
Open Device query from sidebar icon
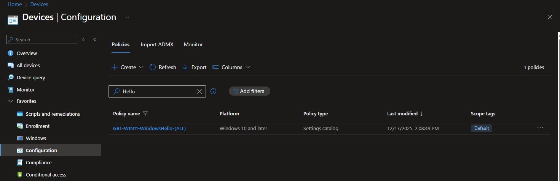pos(11,77)
